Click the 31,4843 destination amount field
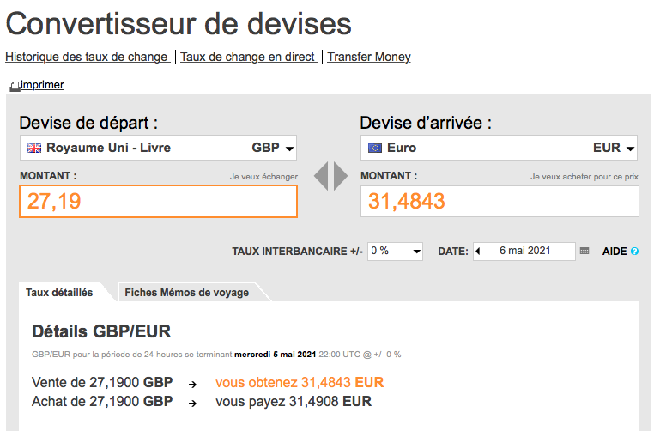The image size is (660, 431). [x=500, y=202]
